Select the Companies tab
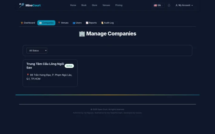Viewport: 215px width, 134px height. [x=46, y=23]
